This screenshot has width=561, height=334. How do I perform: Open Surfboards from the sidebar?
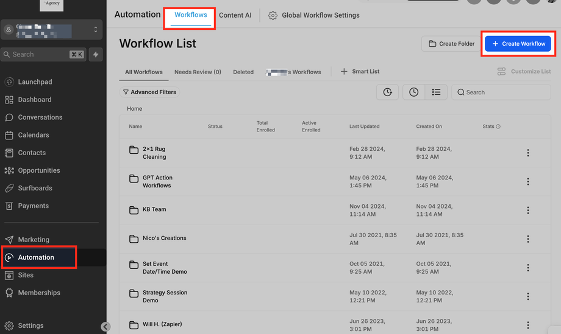[x=35, y=188]
